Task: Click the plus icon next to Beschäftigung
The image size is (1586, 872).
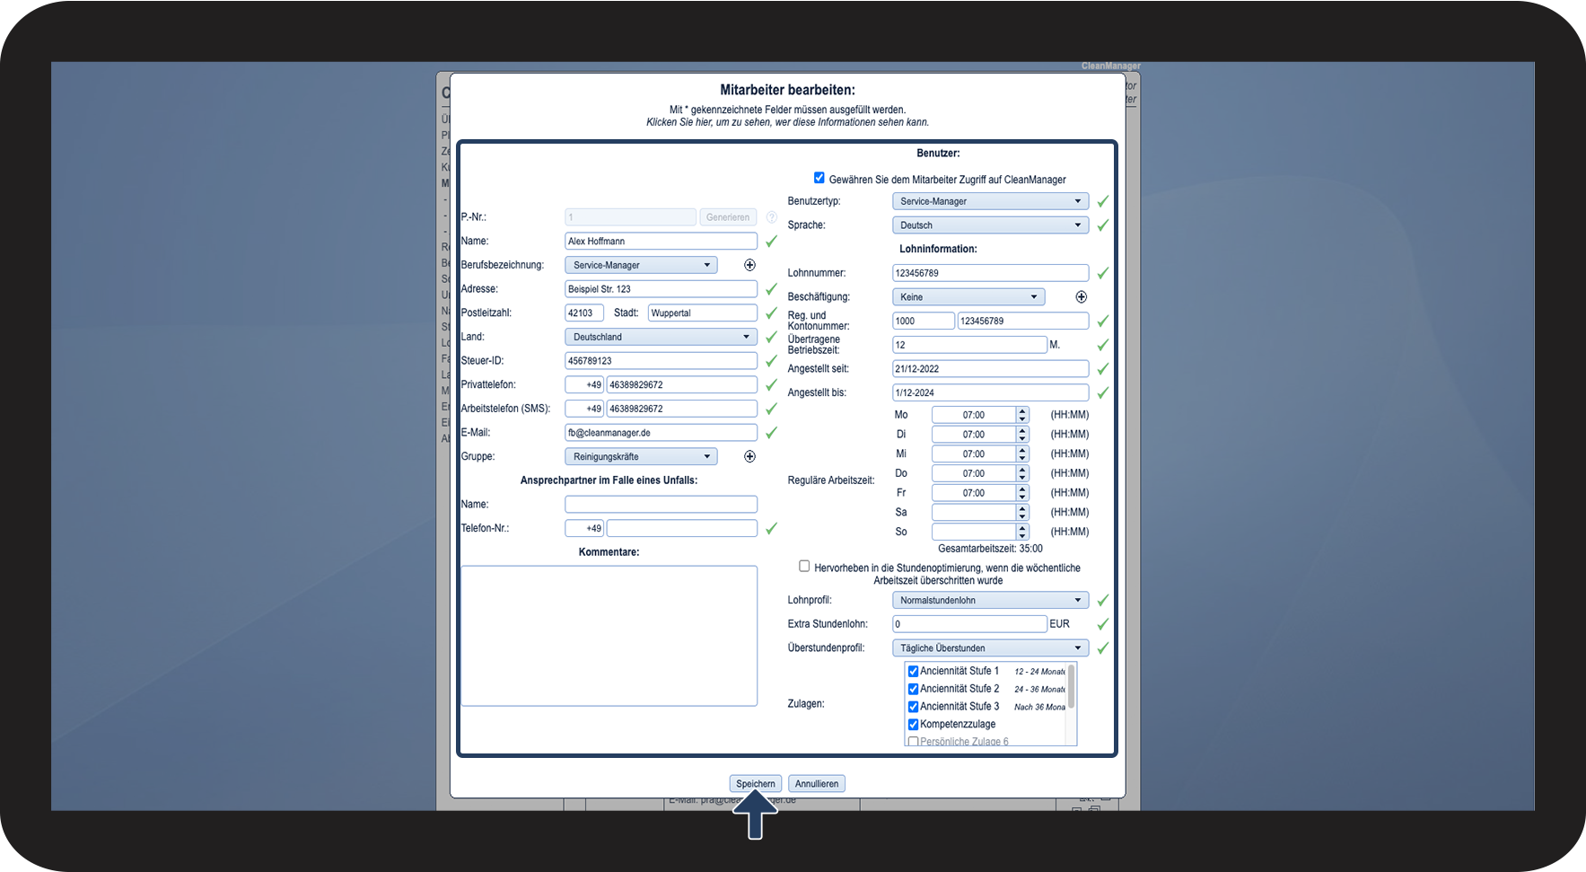Action: [x=1081, y=296]
